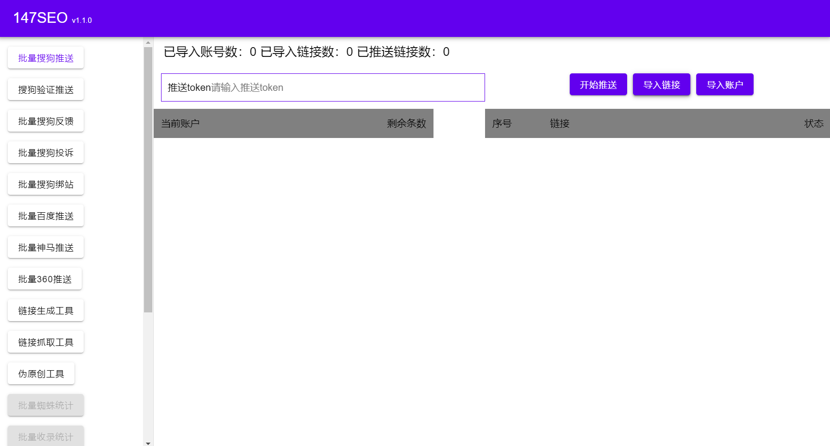This screenshot has height=446, width=830.
Task: Import links with the 导入链接 button
Action: 662,85
